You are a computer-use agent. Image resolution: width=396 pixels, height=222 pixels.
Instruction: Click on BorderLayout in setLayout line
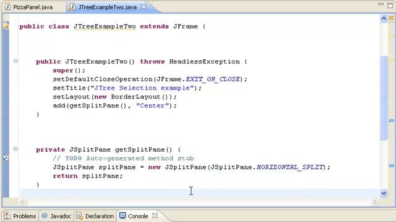click(x=136, y=97)
